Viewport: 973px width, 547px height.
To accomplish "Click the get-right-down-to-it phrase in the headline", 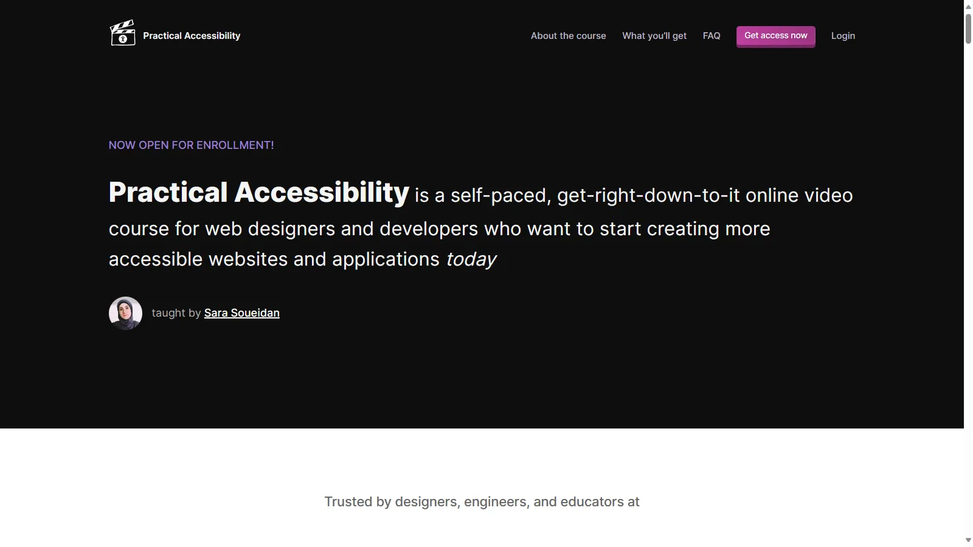I will tap(648, 196).
